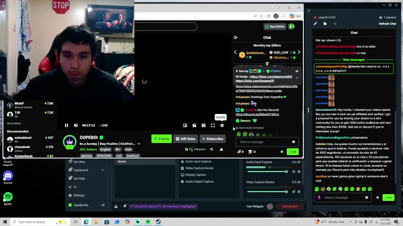This screenshot has width=403, height=226.
Task: Adjust the Audio Input Capture volume slider
Action: (267, 172)
